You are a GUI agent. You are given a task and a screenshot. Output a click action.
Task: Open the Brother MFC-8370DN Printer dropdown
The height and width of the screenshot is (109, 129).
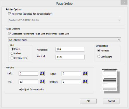64,20
